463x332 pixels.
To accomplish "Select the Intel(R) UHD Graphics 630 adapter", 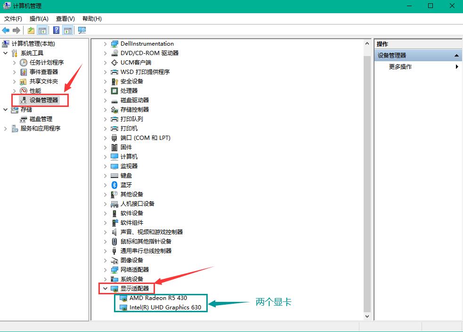I will click(x=165, y=308).
